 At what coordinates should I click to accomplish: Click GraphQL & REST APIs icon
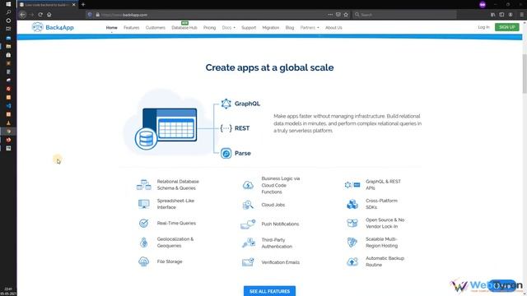(352, 184)
